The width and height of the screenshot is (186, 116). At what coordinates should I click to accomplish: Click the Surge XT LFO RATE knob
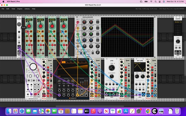pos(59,81)
